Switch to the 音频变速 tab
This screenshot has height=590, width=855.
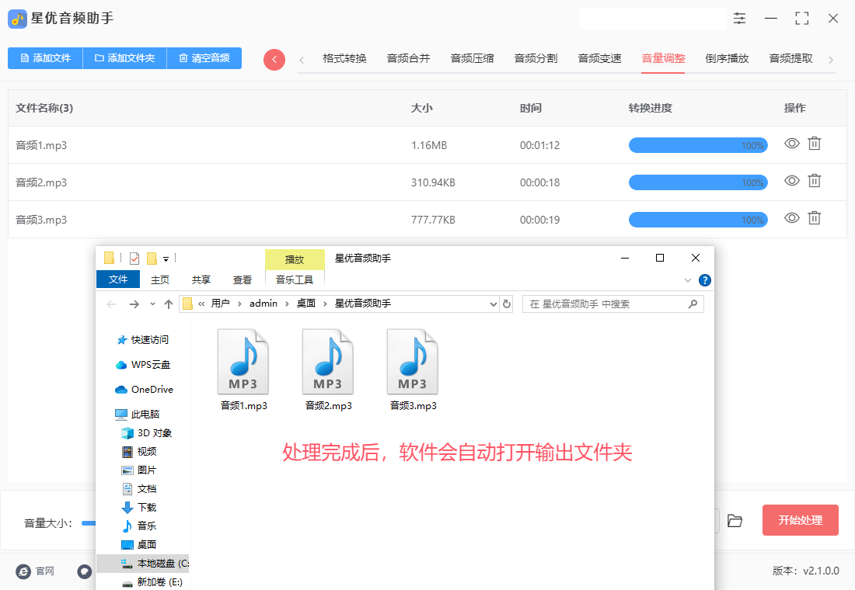pos(600,58)
